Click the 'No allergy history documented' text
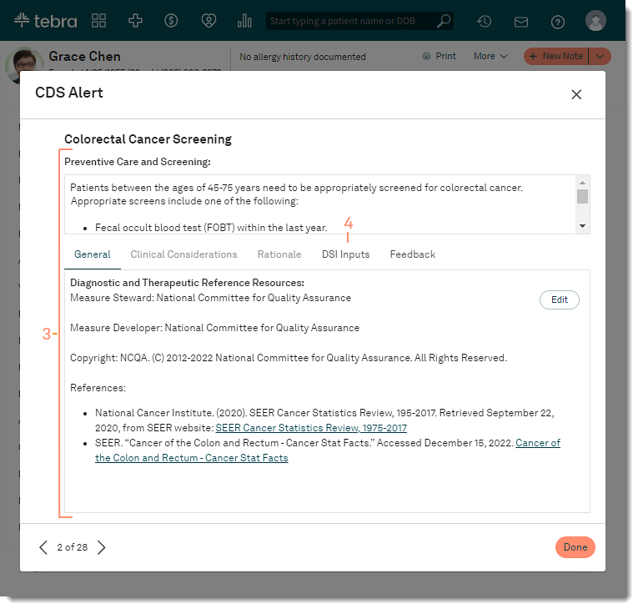 tap(302, 57)
